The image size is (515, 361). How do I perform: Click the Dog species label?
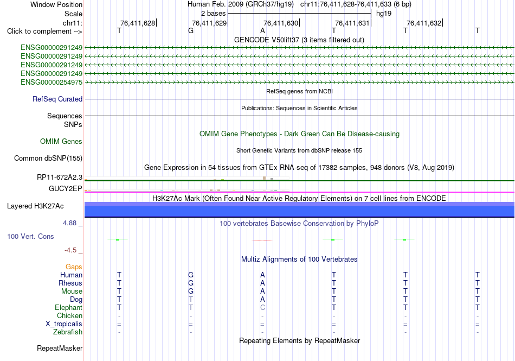(76, 300)
